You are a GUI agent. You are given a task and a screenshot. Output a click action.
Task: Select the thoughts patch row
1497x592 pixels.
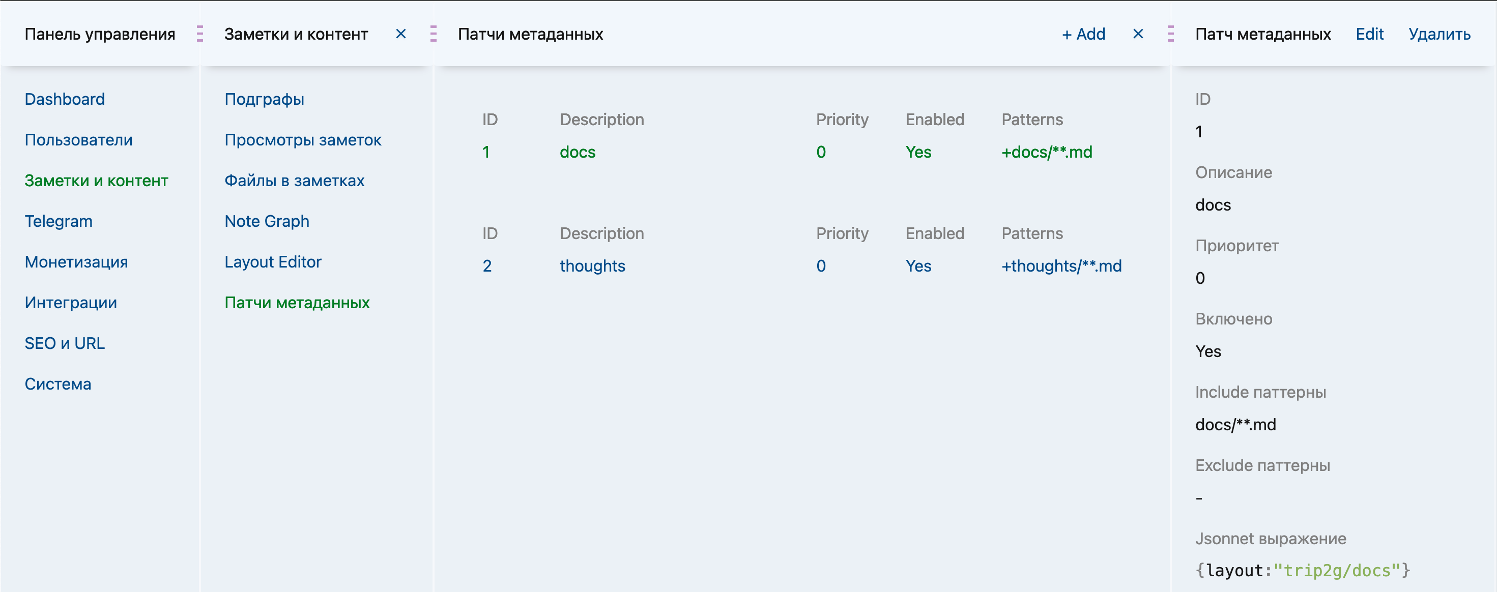(x=592, y=266)
